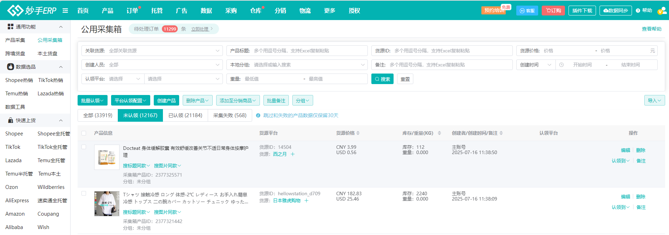Sort by 库存/重量(KG) column arrows
669x235 pixels.
[439, 133]
